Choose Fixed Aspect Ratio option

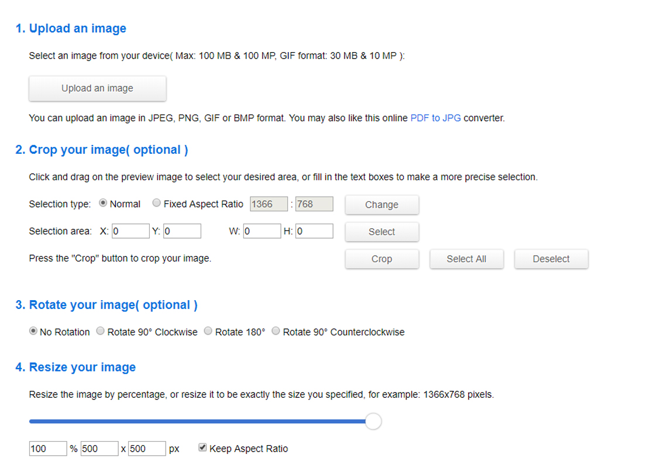coord(157,203)
